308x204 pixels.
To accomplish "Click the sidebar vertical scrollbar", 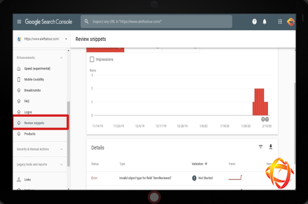I will point(68,134).
